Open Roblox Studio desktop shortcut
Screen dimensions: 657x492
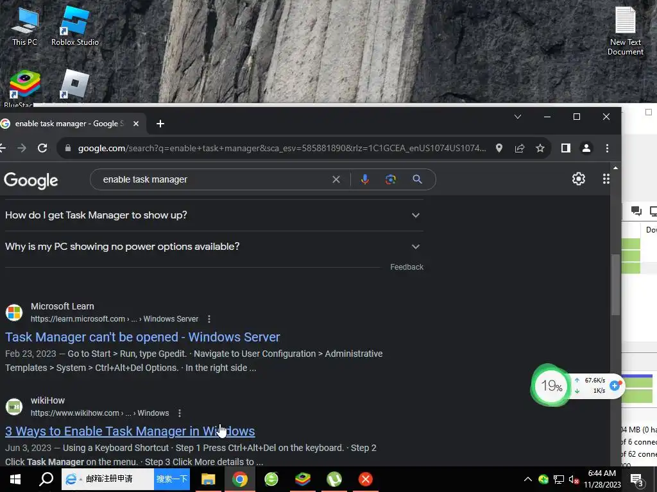(x=74, y=27)
